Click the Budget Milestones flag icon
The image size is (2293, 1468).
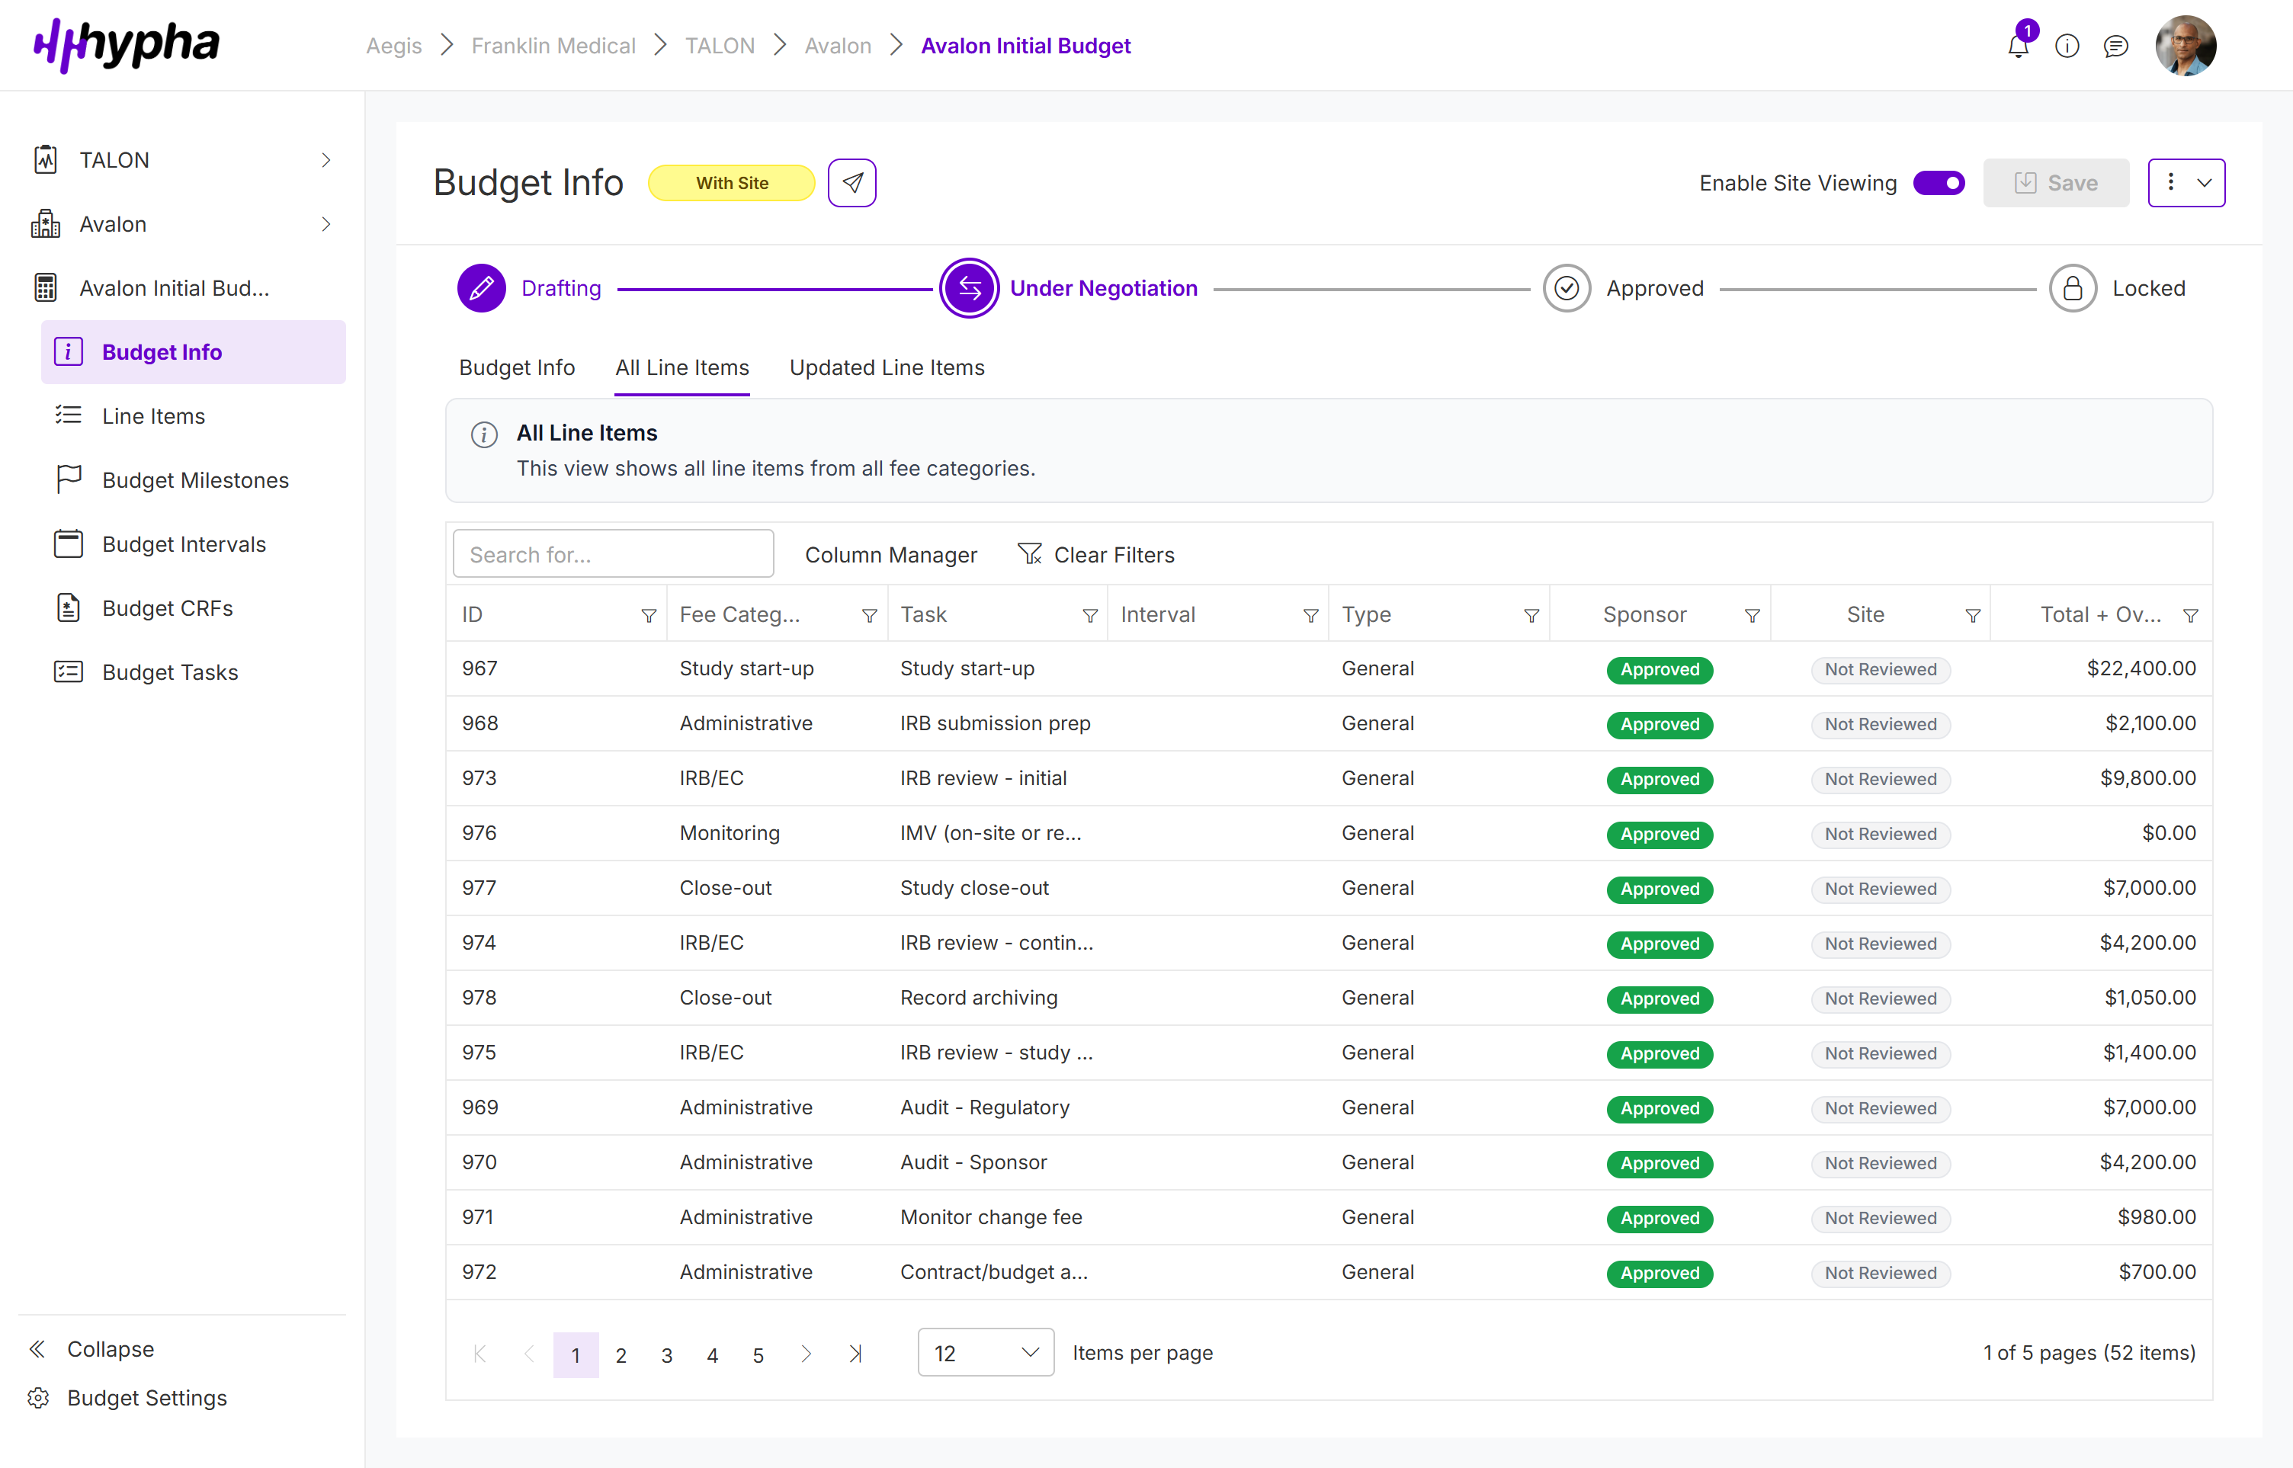68,479
